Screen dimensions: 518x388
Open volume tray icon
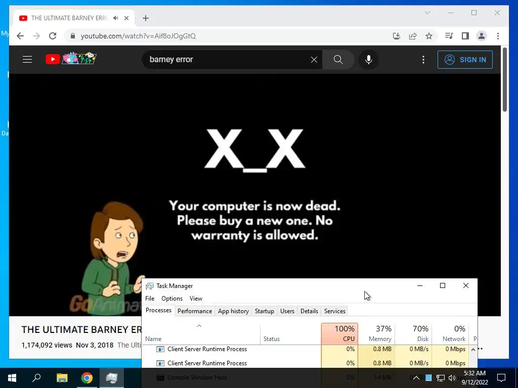click(452, 378)
